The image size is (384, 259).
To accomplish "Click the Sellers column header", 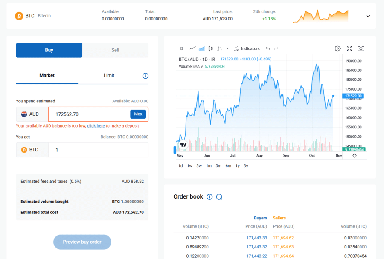I will pos(279,218).
